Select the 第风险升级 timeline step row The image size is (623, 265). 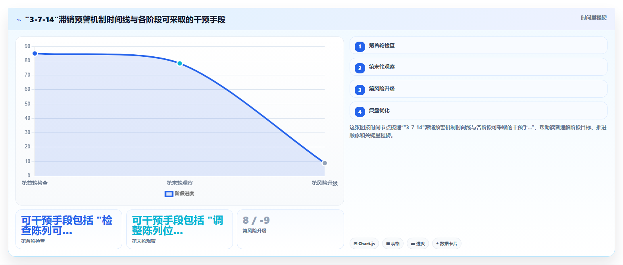pyautogui.click(x=478, y=89)
